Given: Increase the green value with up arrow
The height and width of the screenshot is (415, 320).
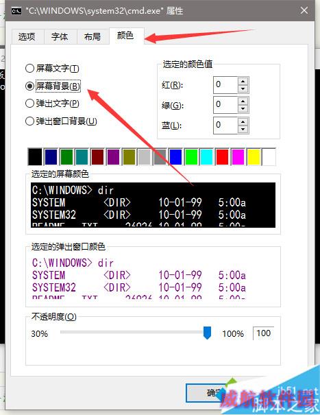Looking at the screenshot, I should 243,101.
